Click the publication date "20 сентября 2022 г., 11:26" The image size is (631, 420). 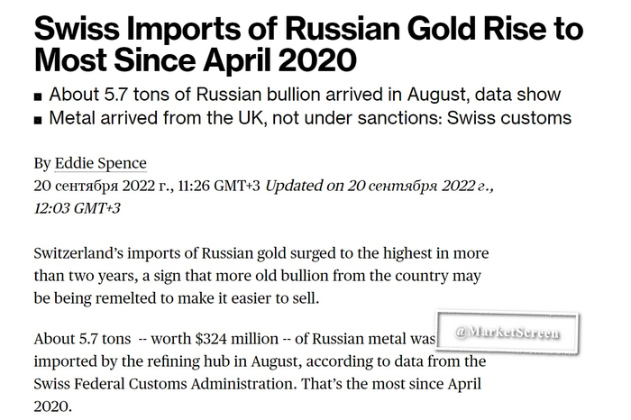147,187
